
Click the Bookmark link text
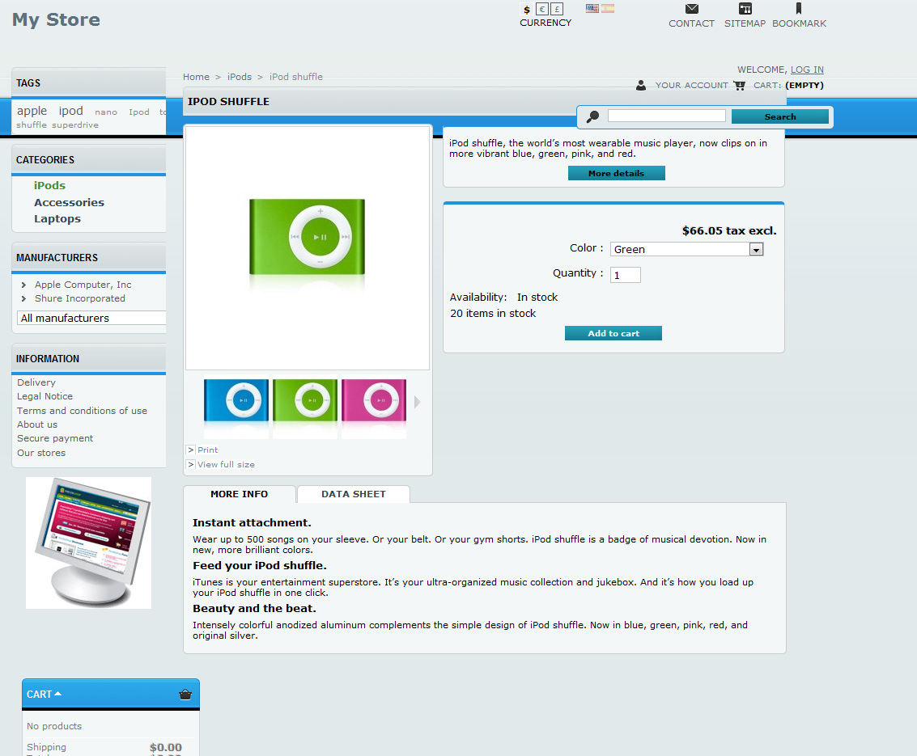tap(800, 23)
